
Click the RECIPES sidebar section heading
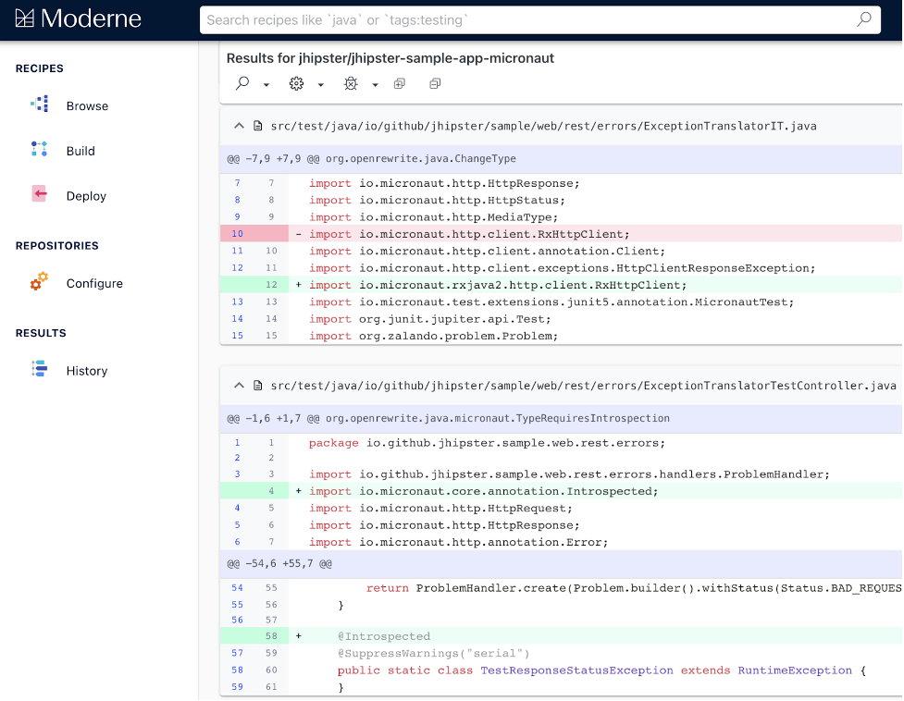(x=39, y=68)
